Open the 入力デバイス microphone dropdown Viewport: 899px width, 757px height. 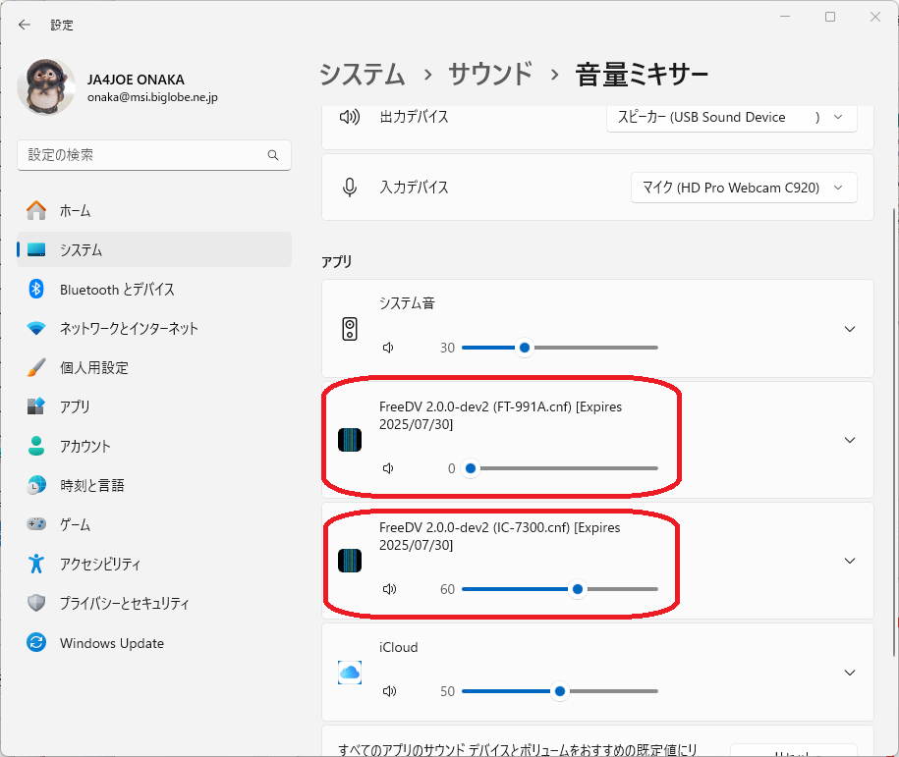click(x=744, y=188)
